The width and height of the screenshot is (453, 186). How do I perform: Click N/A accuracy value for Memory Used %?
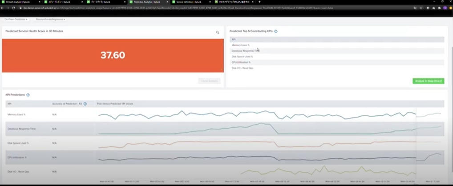point(54,115)
